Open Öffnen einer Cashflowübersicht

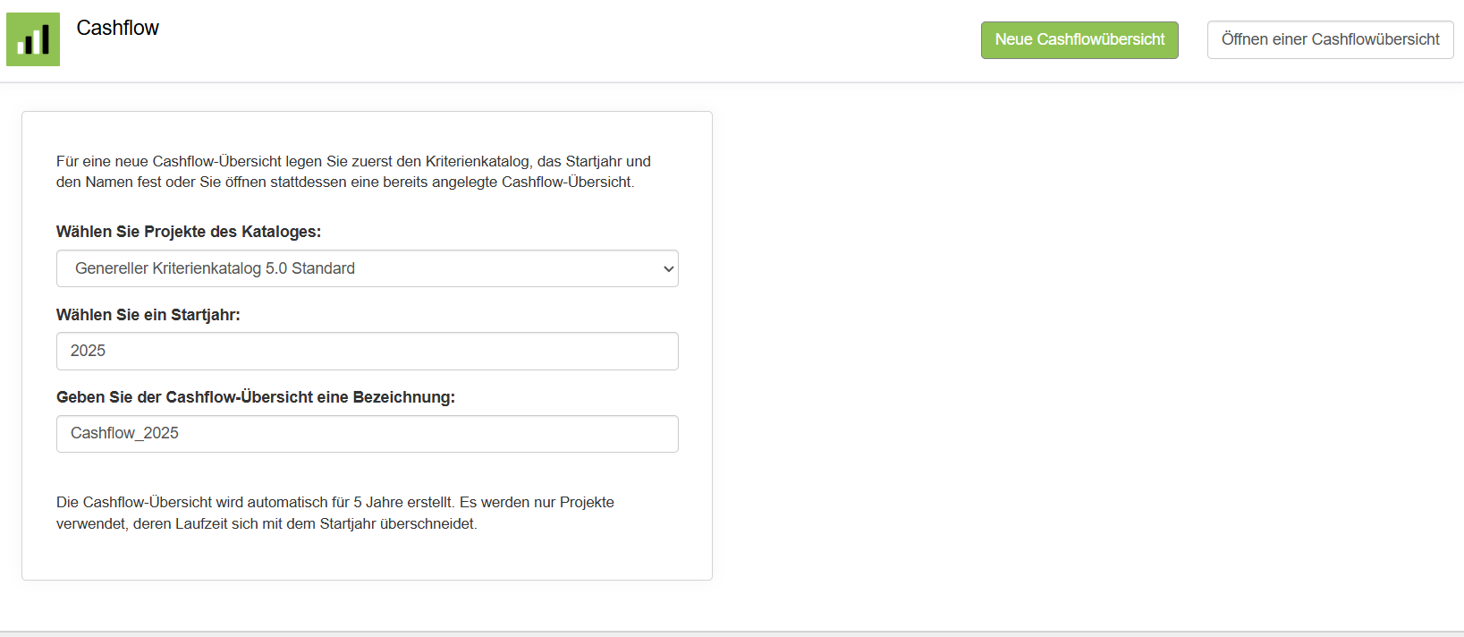[1330, 40]
